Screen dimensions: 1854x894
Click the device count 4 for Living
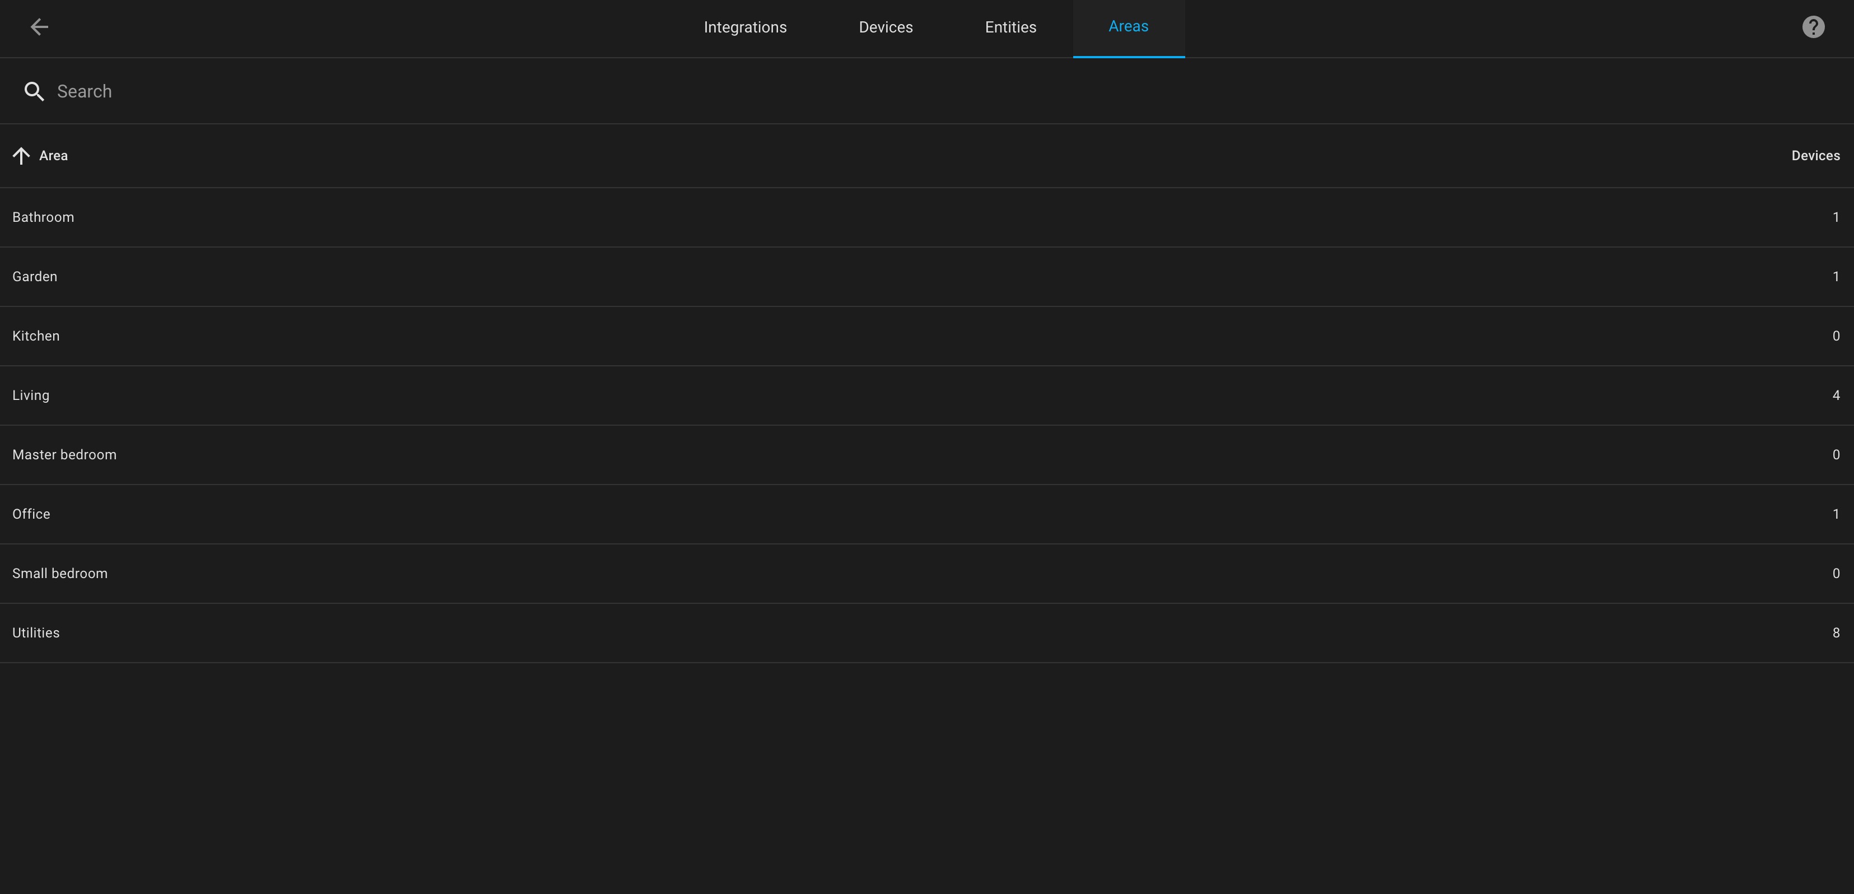pos(1836,396)
